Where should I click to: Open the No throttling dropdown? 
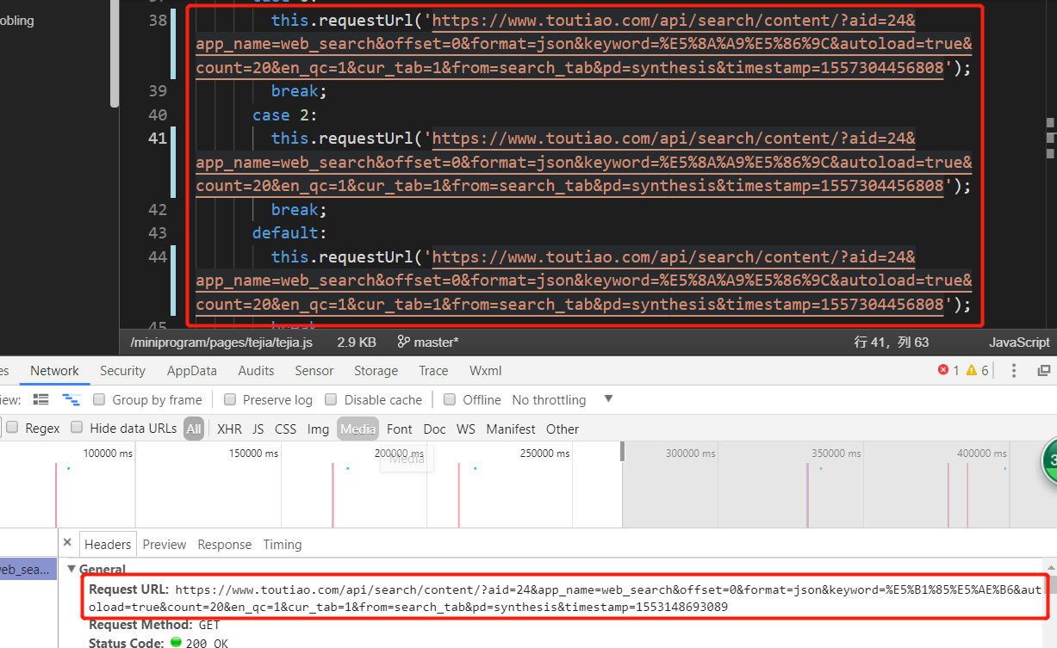point(563,399)
